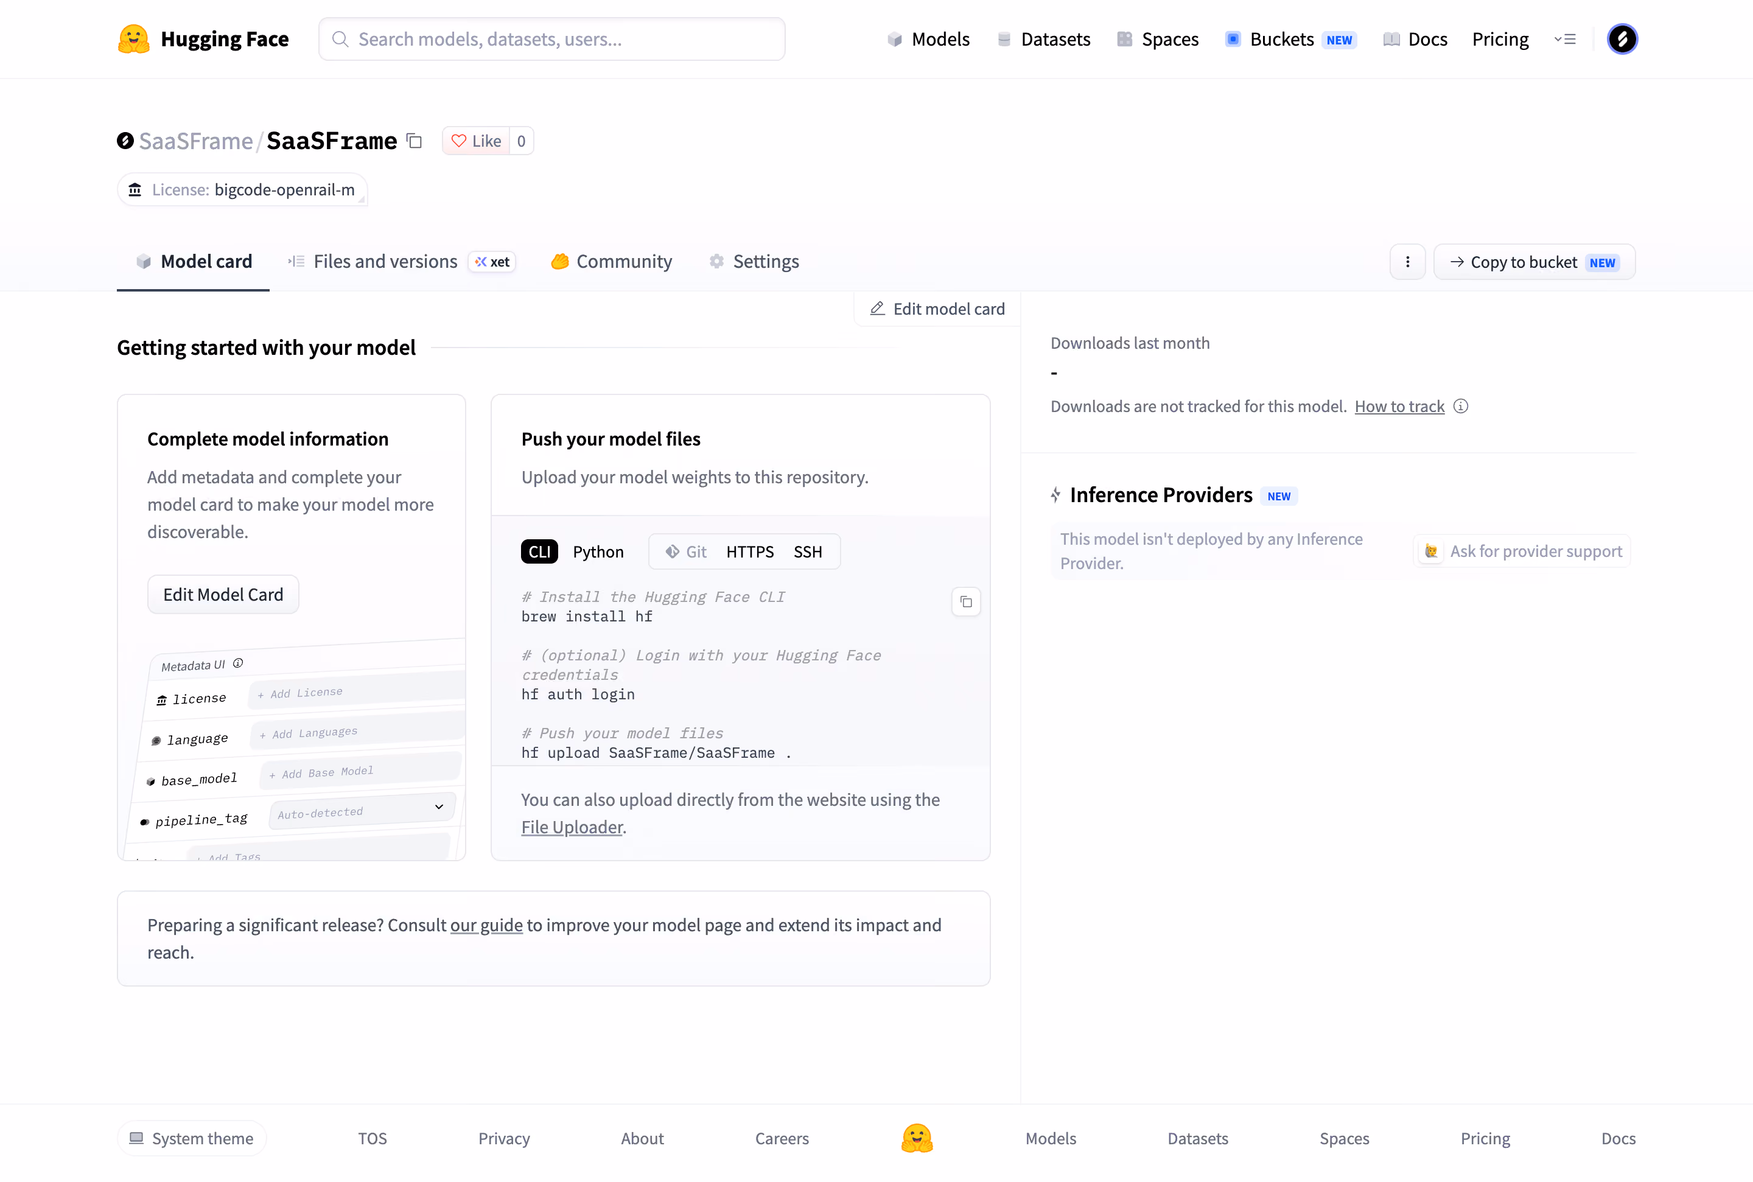Screen dimensions: 1753x1182
Task: Copy the model name with the copy icon
Action: pyautogui.click(x=415, y=141)
